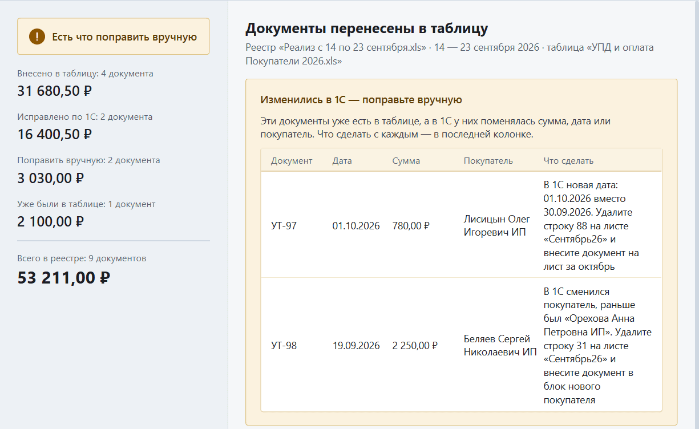The width and height of the screenshot is (699, 429).
Task: Select 'Исправлено по 1С: 2 документа' label
Action: 85,117
